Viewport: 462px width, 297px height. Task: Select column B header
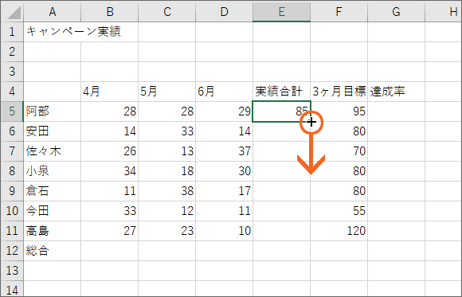pyautogui.click(x=110, y=12)
